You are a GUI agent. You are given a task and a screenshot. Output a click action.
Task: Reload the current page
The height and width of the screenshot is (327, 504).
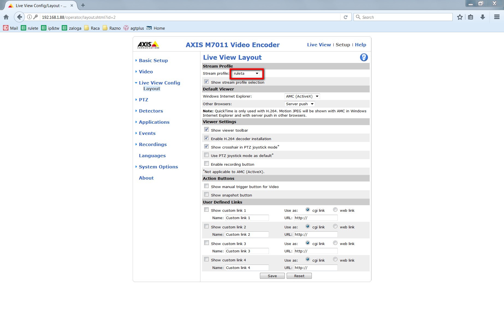[346, 17]
